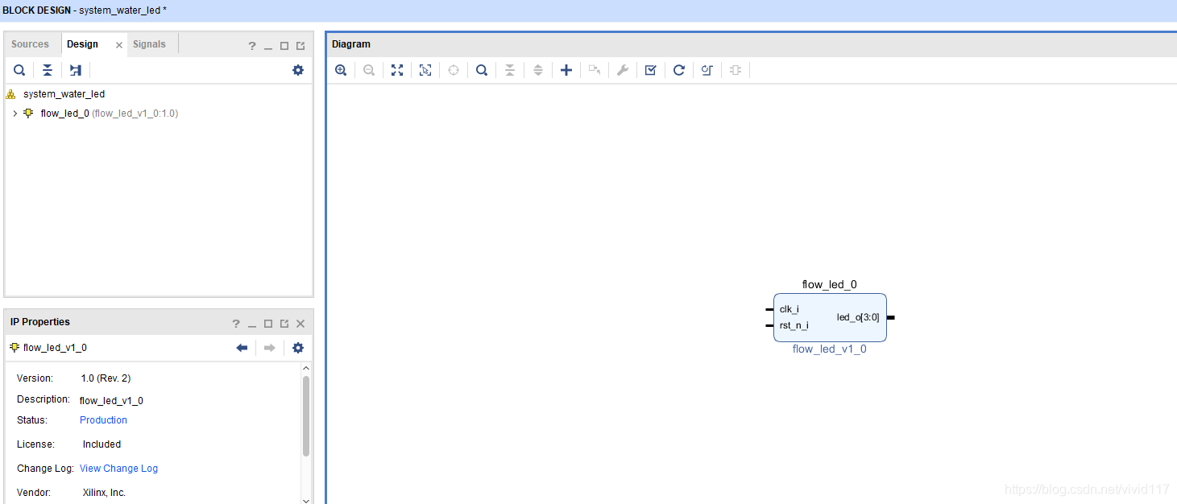Click the IP Properties scroll down arrow
Viewport: 1177px width, 504px height.
pos(306,499)
